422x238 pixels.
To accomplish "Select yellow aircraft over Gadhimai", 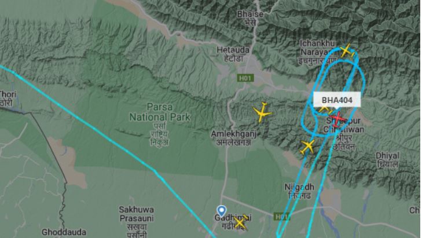I will pyautogui.click(x=240, y=222).
